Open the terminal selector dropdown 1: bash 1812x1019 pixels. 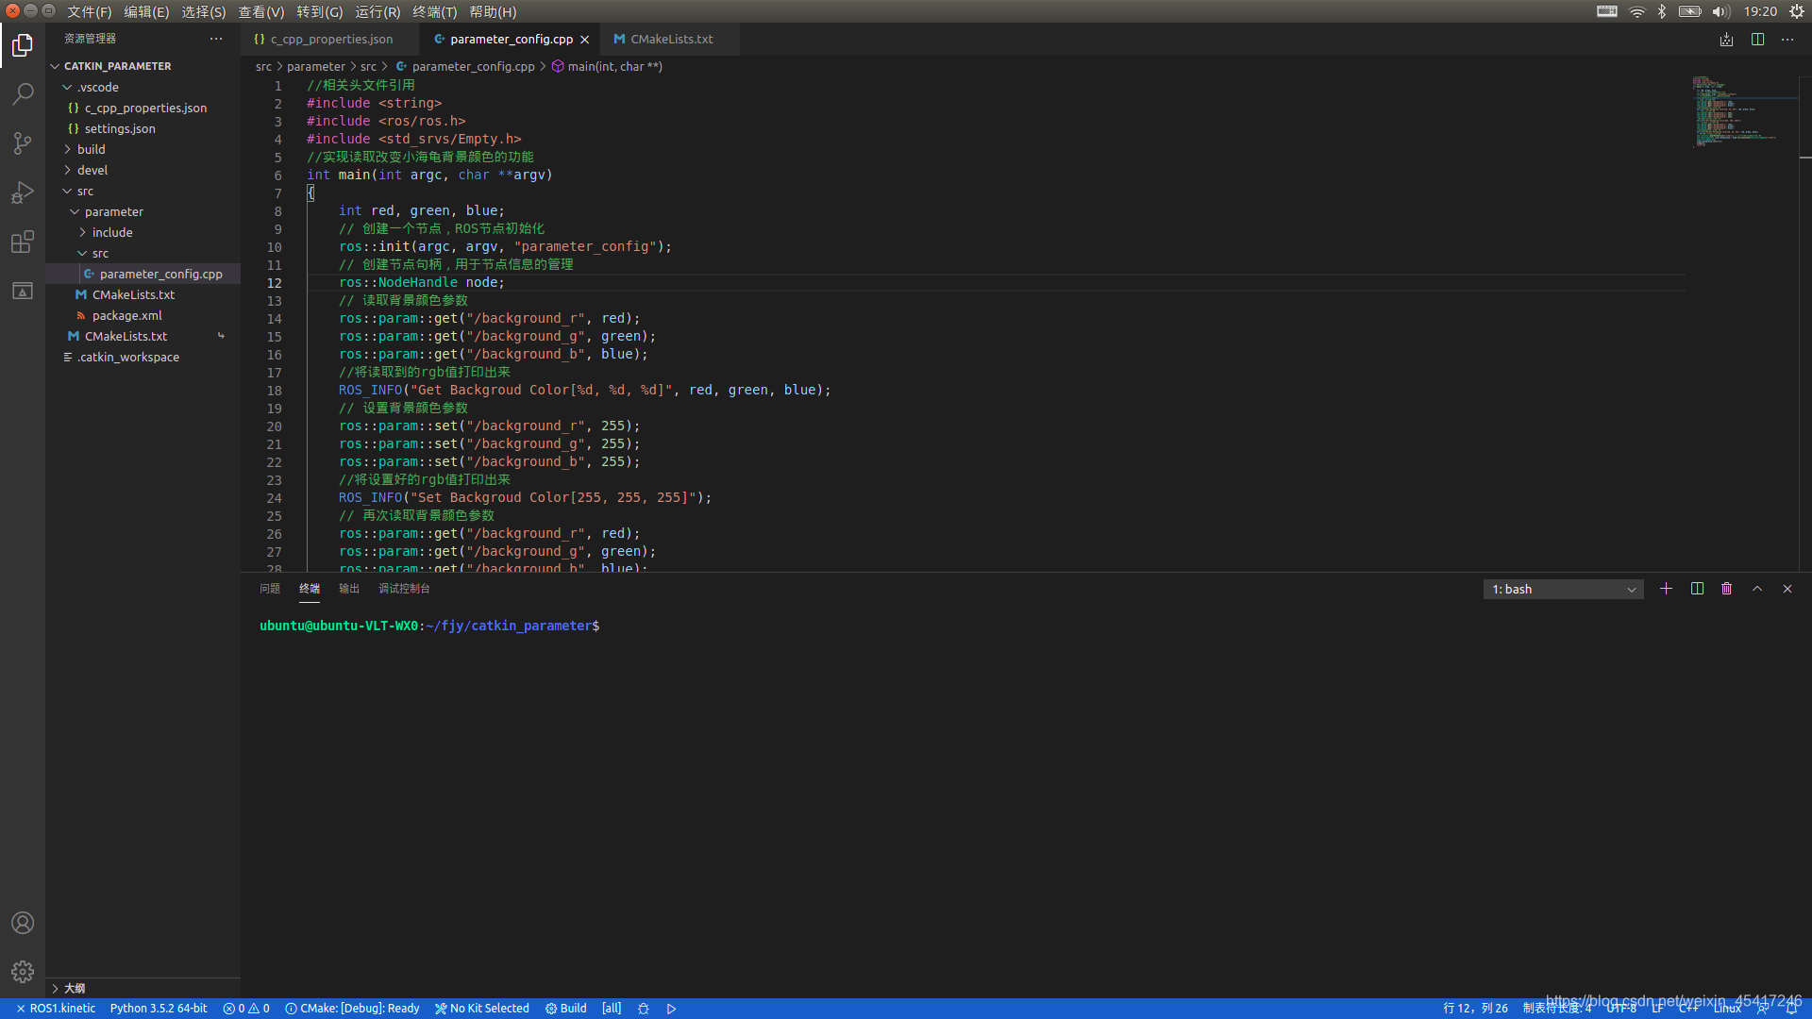[1563, 589]
